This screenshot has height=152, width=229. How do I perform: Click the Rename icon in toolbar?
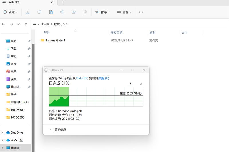coord(62,12)
